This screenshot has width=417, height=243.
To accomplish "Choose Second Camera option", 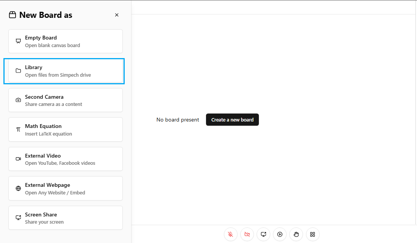I will (x=65, y=100).
